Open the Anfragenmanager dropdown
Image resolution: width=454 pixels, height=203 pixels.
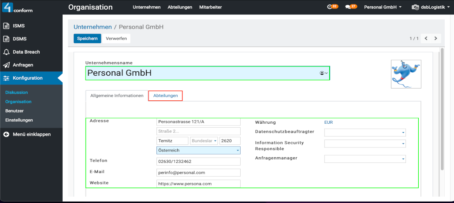[x=403, y=159]
